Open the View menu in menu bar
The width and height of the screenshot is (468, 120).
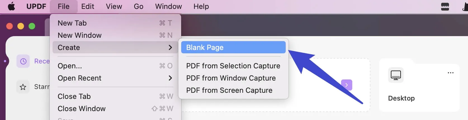(114, 6)
